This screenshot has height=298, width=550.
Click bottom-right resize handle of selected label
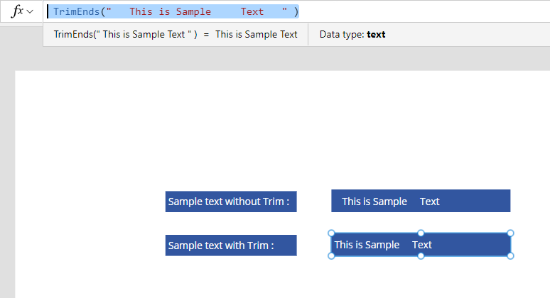click(x=510, y=256)
